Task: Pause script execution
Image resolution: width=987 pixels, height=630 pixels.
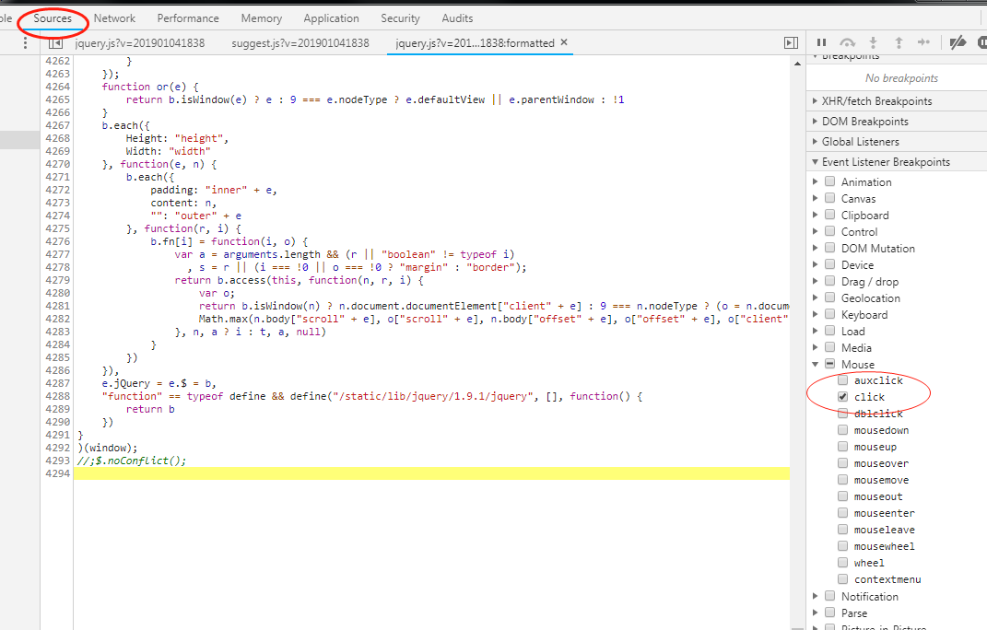Action: click(x=821, y=42)
